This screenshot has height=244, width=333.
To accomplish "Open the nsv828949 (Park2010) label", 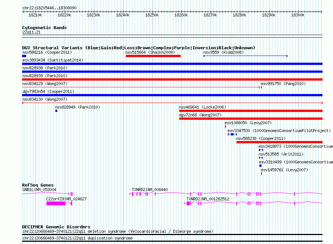I will coord(77,107).
